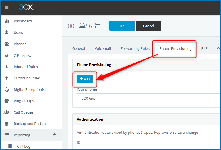Open Phones via telephone icon
The image size is (221, 150).
coord(7,44)
